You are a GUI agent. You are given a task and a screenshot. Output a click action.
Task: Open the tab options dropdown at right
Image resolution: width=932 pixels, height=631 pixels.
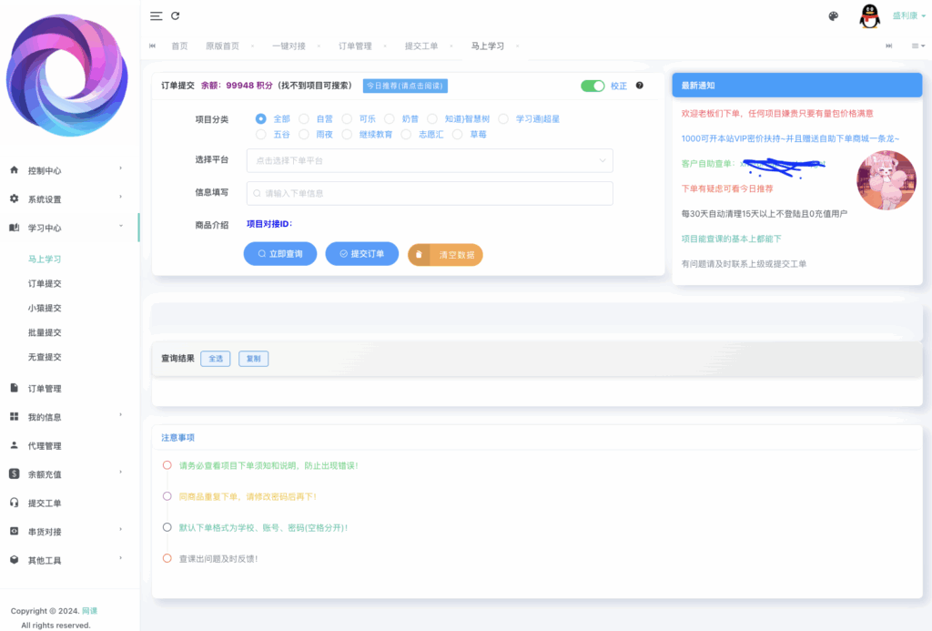click(x=917, y=46)
